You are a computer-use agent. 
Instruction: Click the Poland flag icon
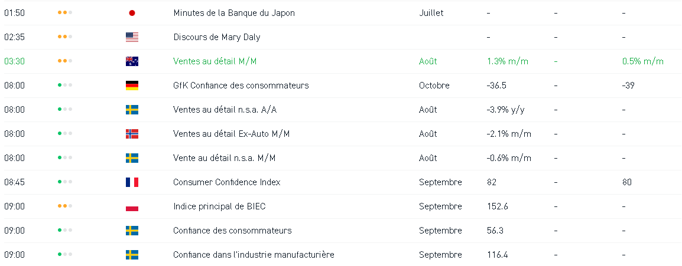point(132,206)
